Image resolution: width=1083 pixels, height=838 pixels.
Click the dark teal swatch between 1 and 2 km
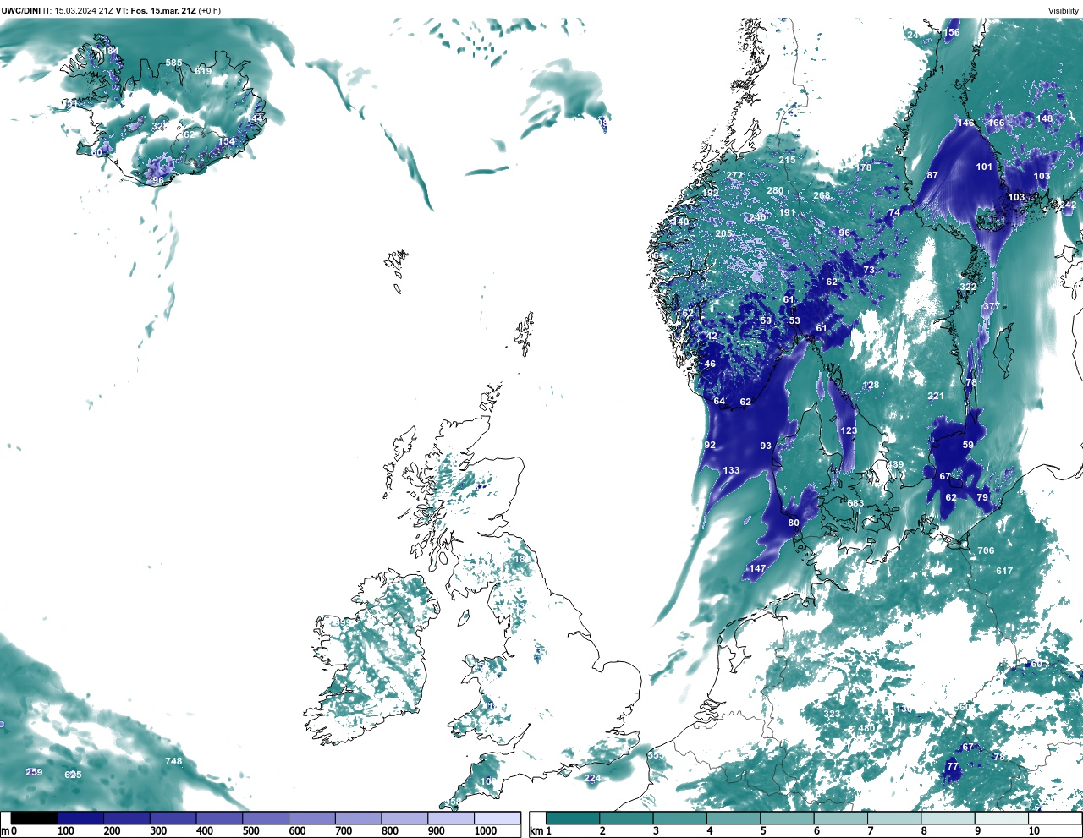pyautogui.click(x=573, y=818)
